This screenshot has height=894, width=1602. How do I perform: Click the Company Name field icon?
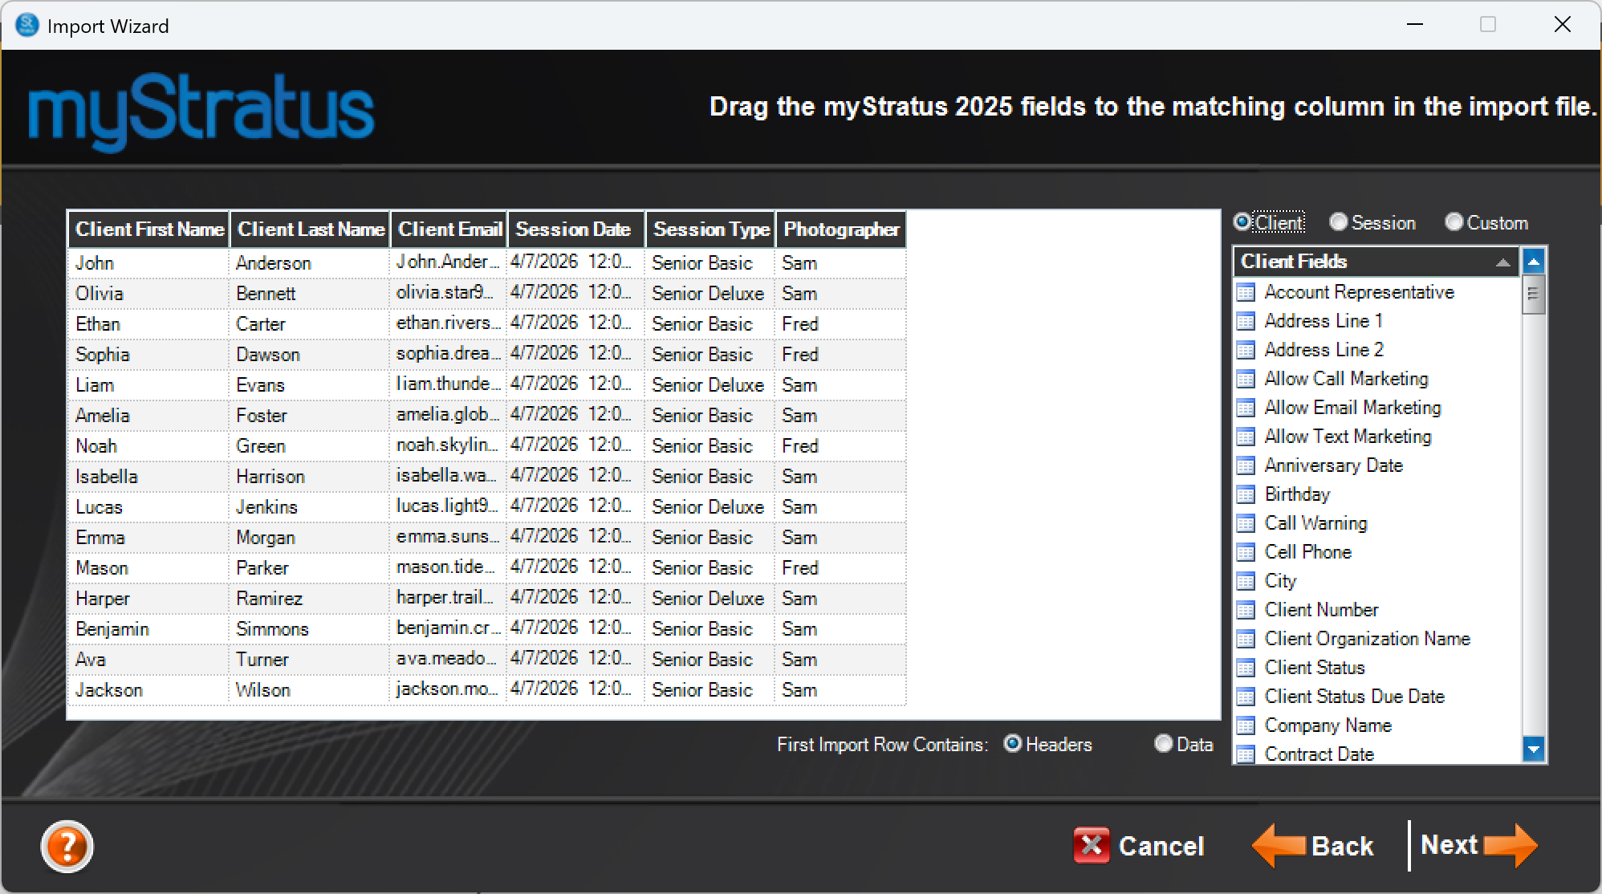coord(1246,725)
